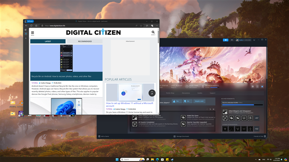Open the Support tab in Steam
289x162 pixels.
coord(212,93)
